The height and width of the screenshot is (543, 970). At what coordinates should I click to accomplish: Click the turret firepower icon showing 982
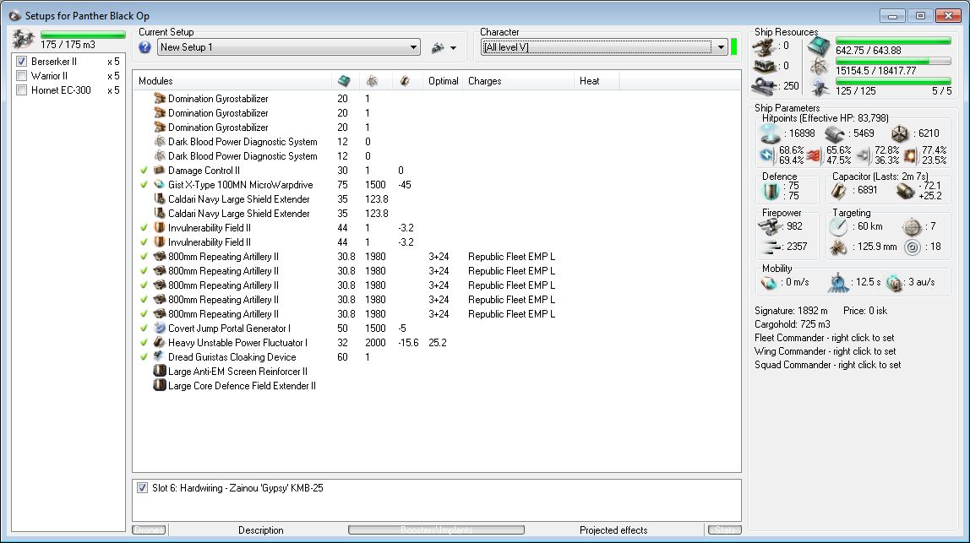(x=770, y=227)
